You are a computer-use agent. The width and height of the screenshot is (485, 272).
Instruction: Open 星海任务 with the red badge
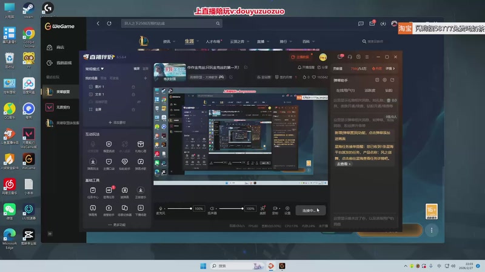(109, 192)
